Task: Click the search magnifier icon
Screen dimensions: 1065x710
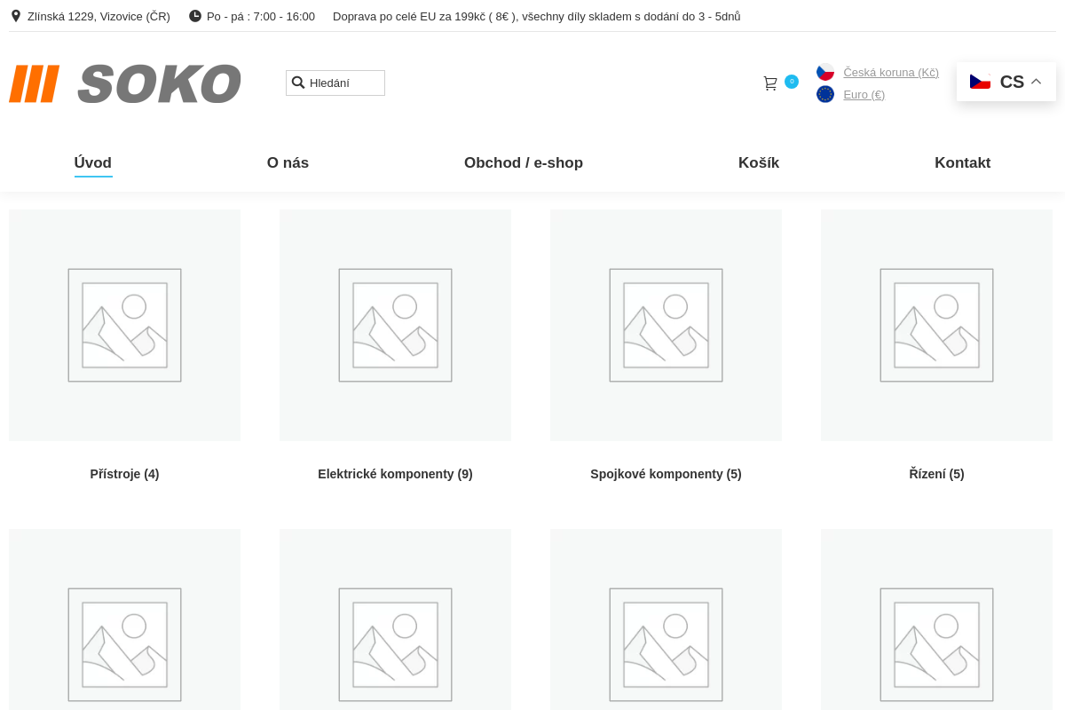Action: tap(298, 83)
